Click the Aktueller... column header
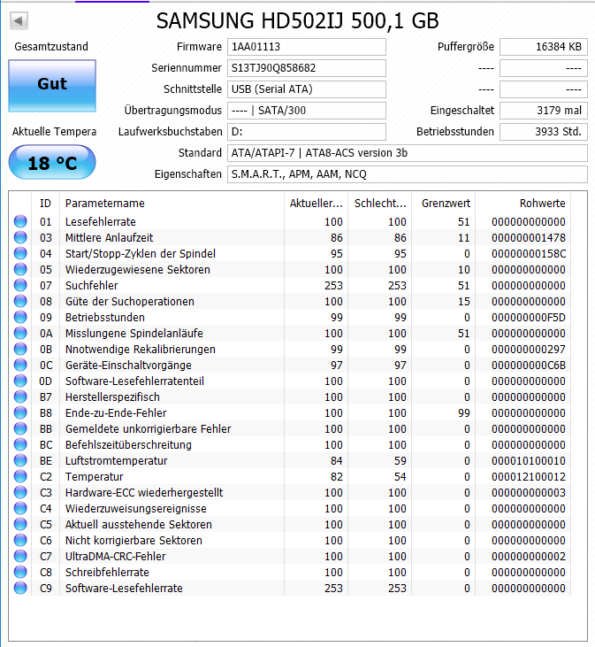Viewport: 595px width, 647px height. point(316,203)
